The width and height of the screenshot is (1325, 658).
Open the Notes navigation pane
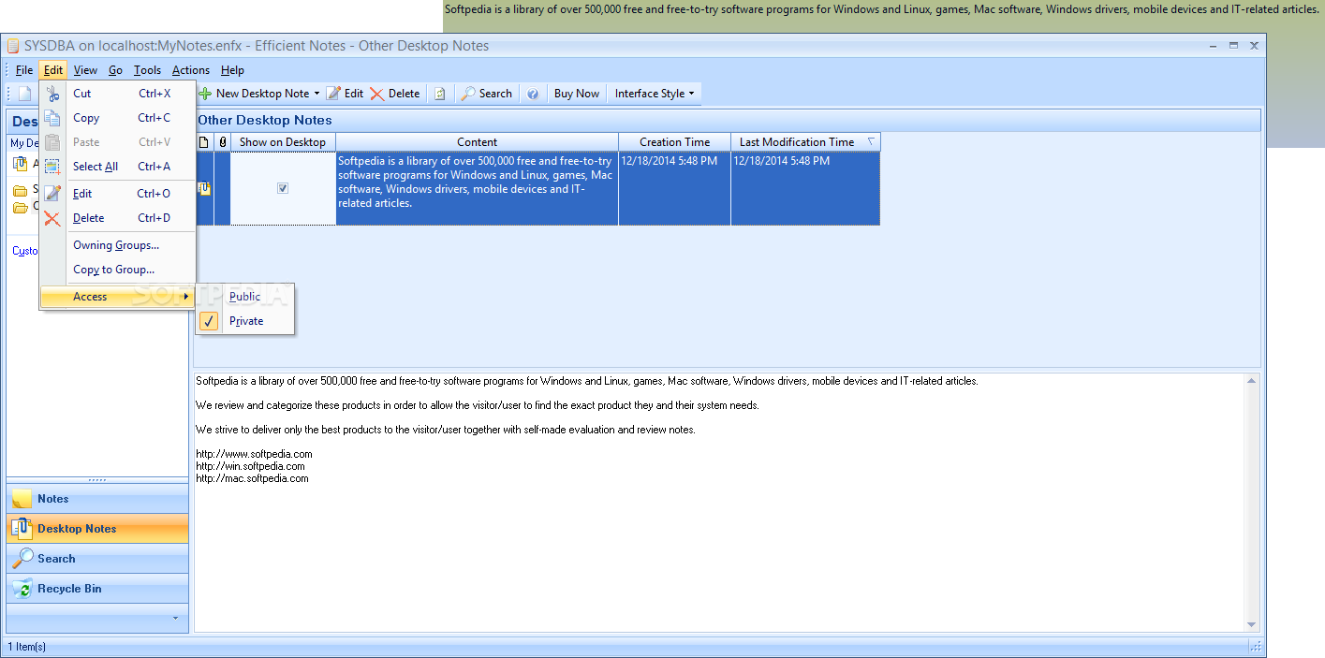97,499
